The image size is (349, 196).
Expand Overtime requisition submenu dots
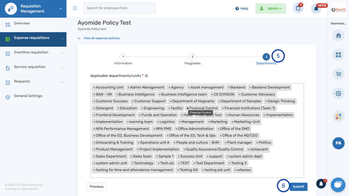[x=63, y=54]
